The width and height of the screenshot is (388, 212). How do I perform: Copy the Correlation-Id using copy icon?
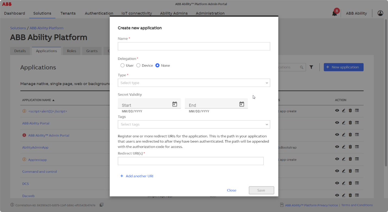[x=101, y=205]
